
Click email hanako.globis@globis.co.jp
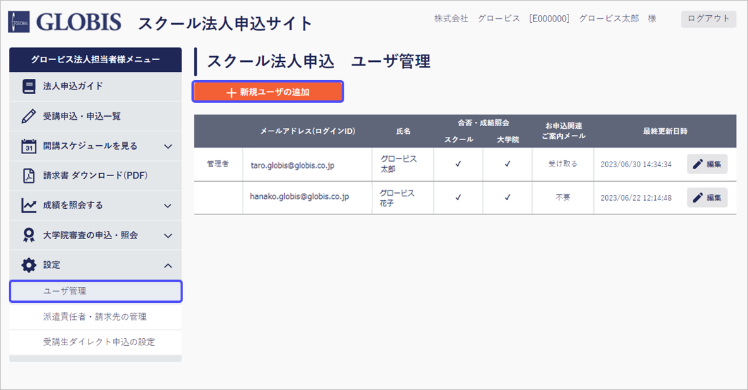point(299,196)
